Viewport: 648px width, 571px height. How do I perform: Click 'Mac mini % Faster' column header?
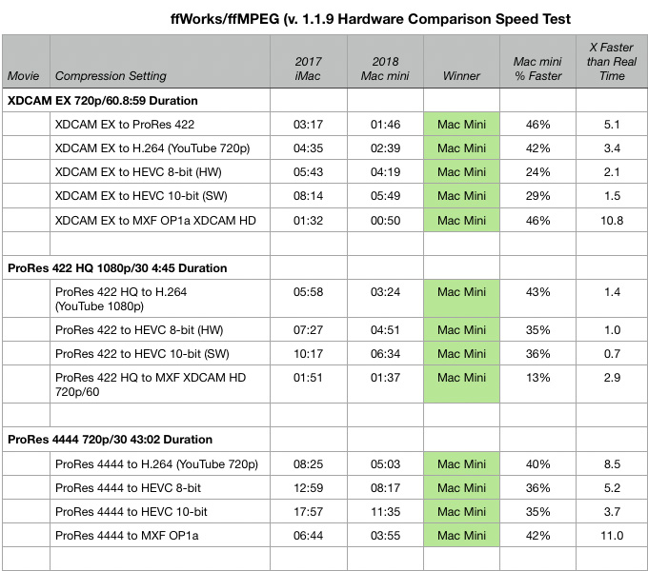tap(537, 61)
